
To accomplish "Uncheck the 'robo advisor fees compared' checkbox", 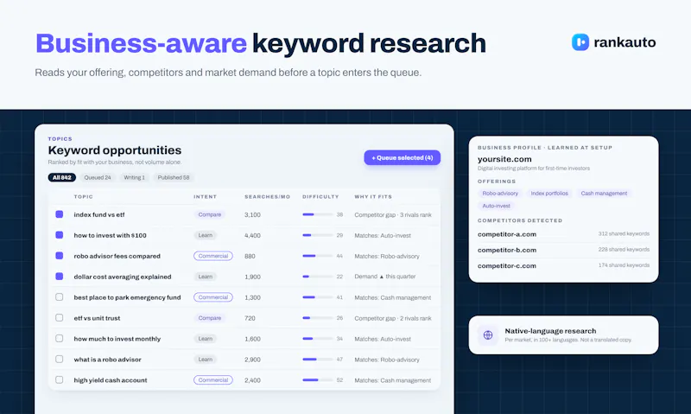I will (59, 256).
